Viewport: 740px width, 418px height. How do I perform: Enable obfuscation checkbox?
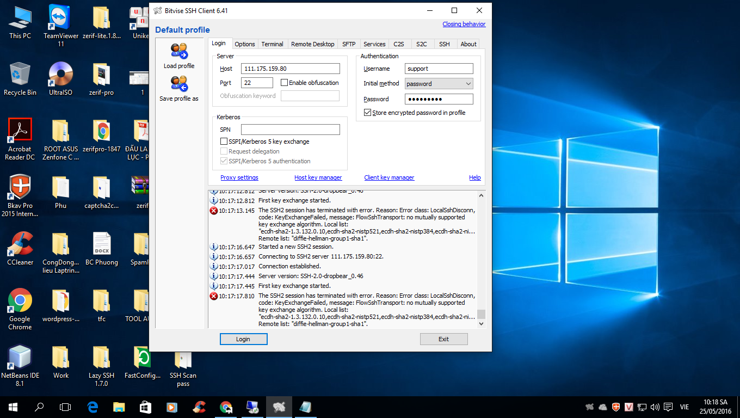coord(285,83)
